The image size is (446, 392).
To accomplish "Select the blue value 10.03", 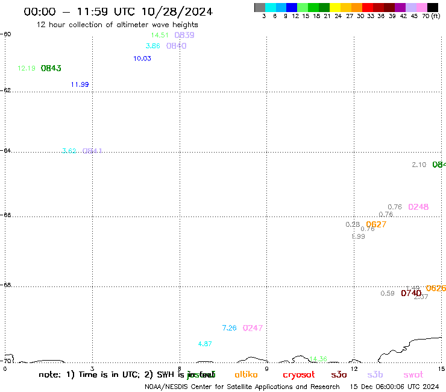I will point(142,58).
